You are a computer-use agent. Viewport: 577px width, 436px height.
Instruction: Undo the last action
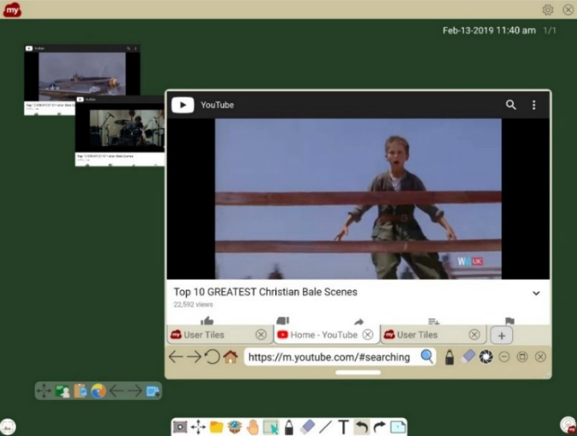[361, 427]
